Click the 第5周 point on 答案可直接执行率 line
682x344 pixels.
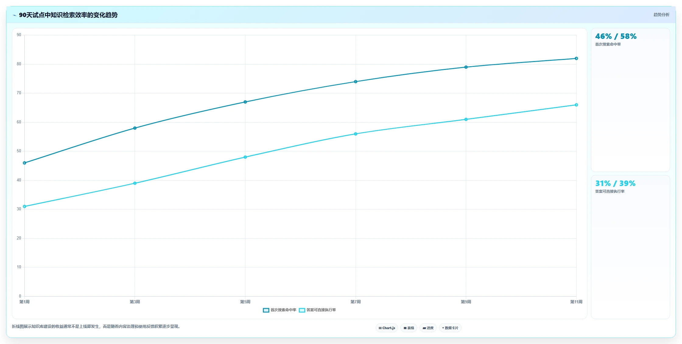(x=245, y=157)
